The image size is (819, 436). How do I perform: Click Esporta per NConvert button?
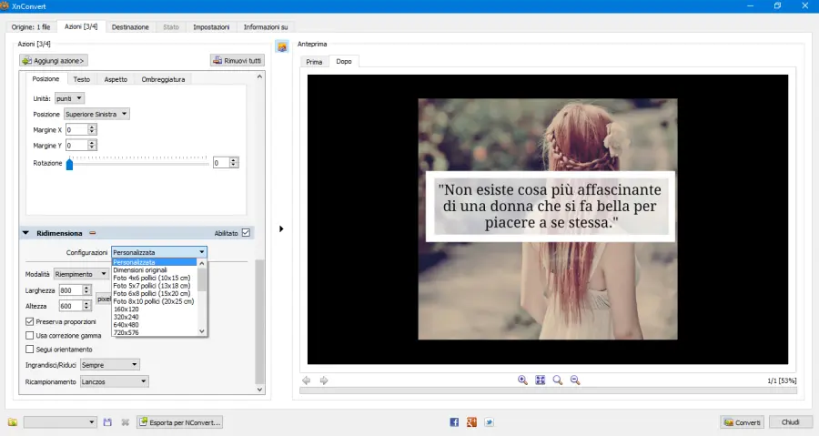179,422
